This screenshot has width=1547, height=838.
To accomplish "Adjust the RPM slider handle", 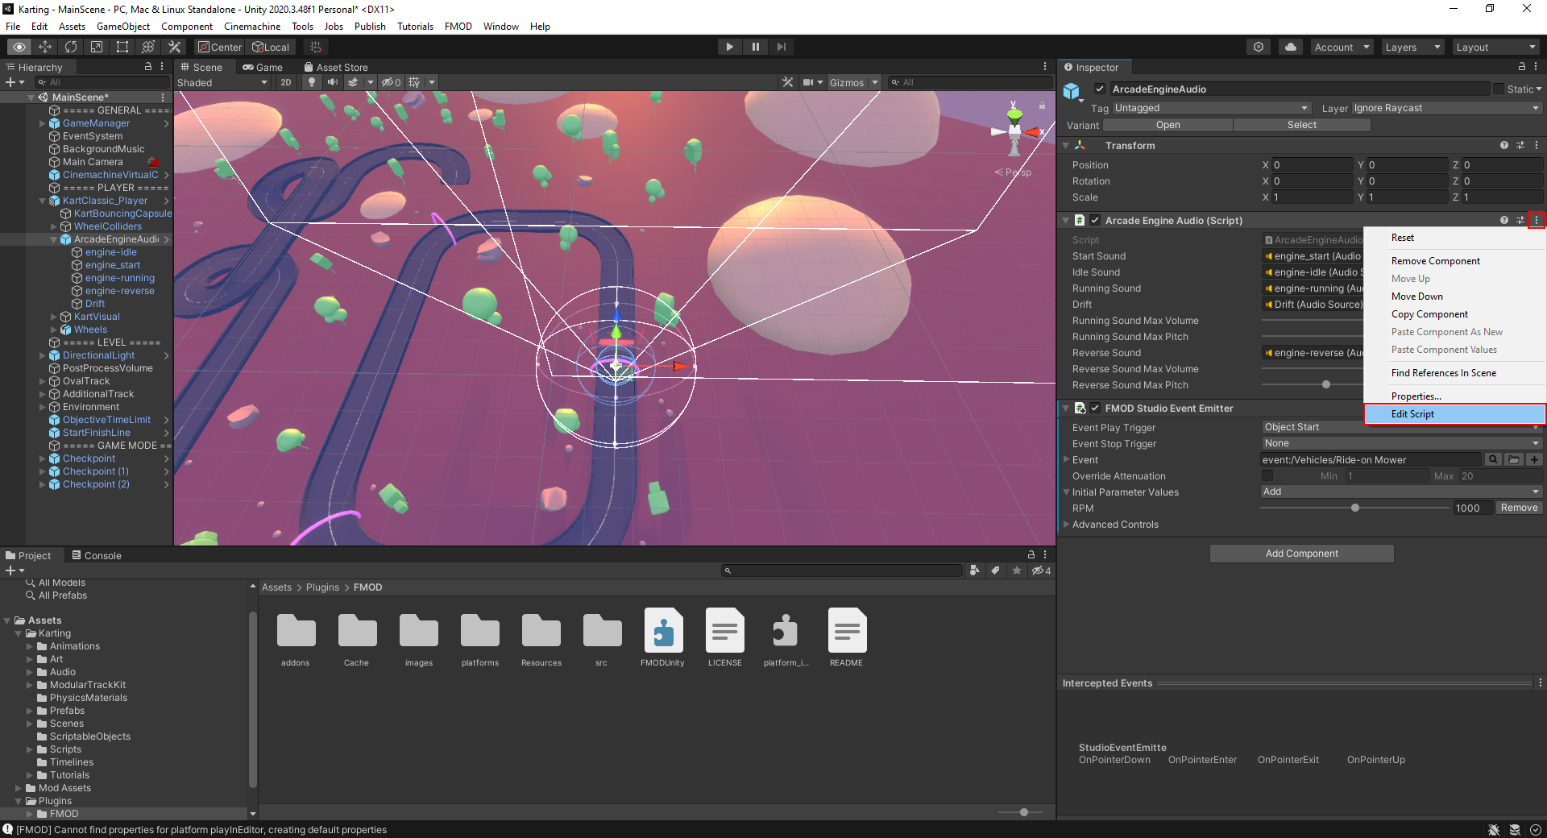I will pos(1355,508).
